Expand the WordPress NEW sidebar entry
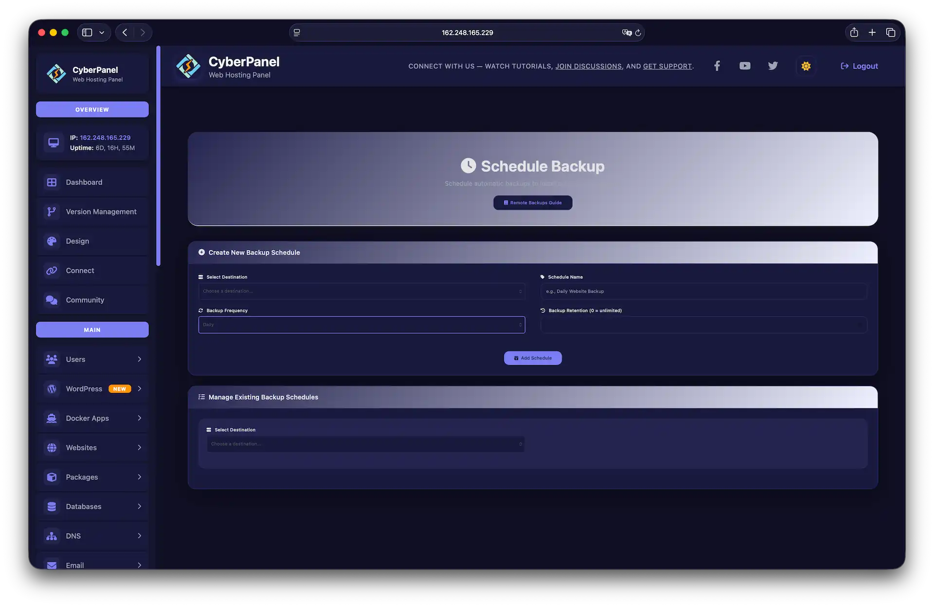This screenshot has width=934, height=607. [92, 389]
